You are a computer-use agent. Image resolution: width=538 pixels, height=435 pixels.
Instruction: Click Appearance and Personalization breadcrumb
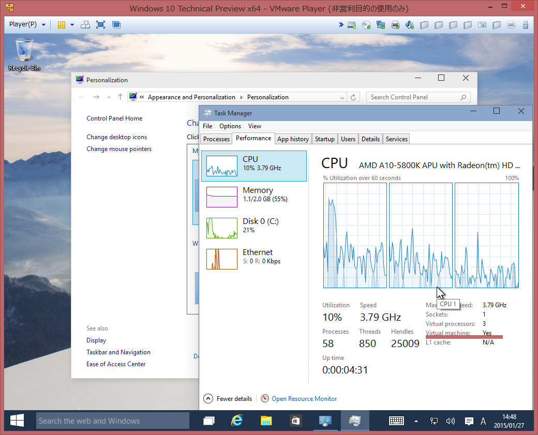coord(191,97)
